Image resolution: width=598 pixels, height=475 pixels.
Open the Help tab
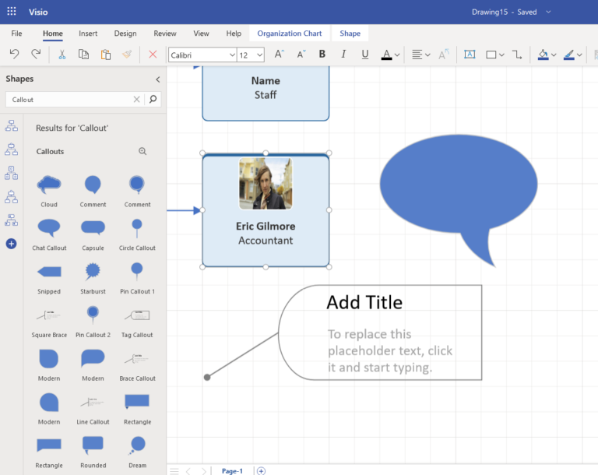[234, 33]
